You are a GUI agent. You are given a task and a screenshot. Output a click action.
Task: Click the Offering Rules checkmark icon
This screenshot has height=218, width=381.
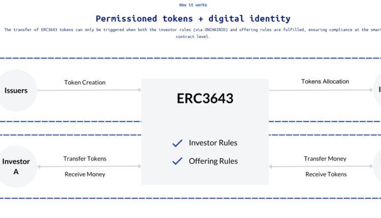tap(177, 161)
